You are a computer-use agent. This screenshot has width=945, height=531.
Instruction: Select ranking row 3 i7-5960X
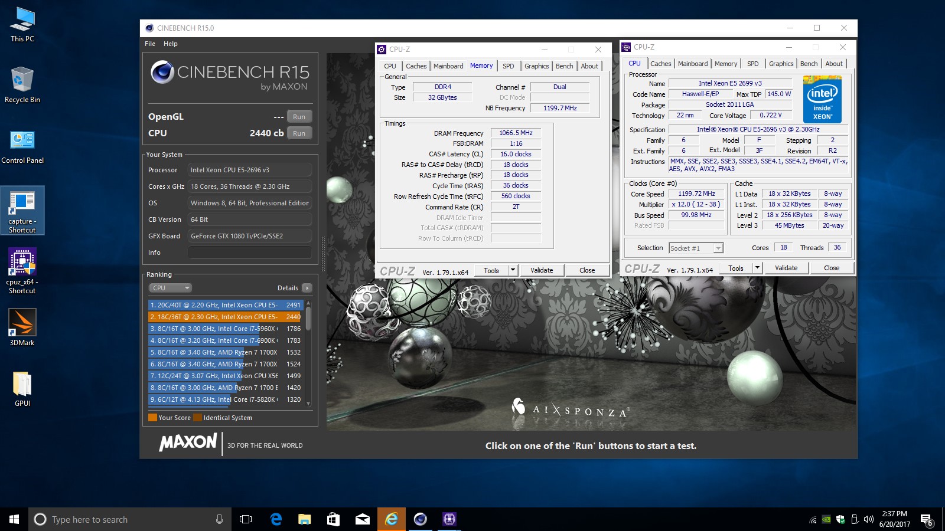tap(226, 329)
